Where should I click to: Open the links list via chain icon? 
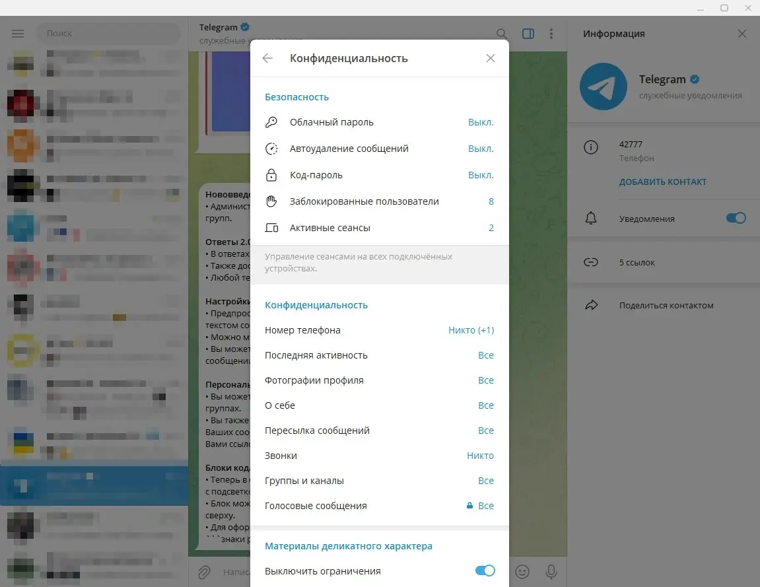point(590,262)
